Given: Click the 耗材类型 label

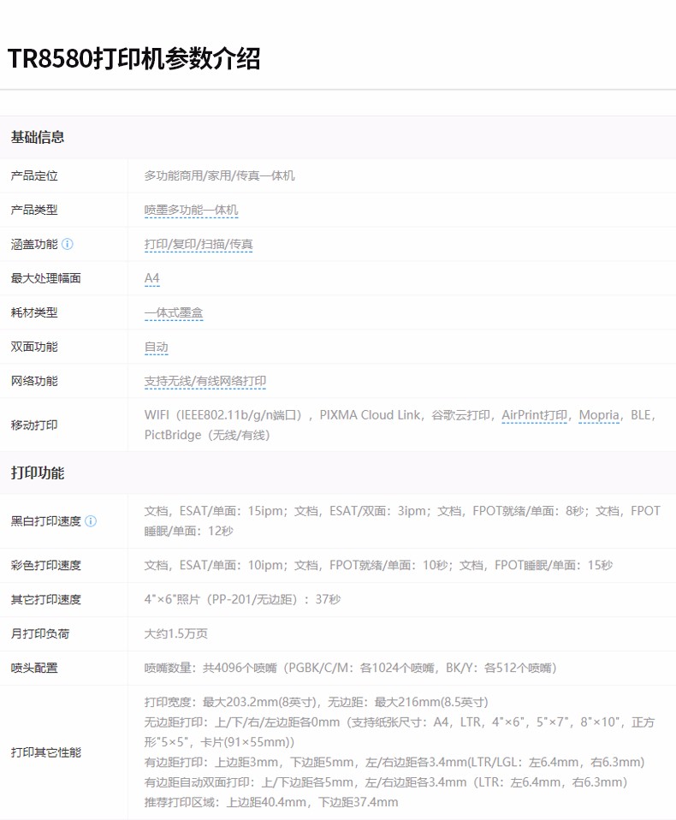Looking at the screenshot, I should [x=34, y=312].
